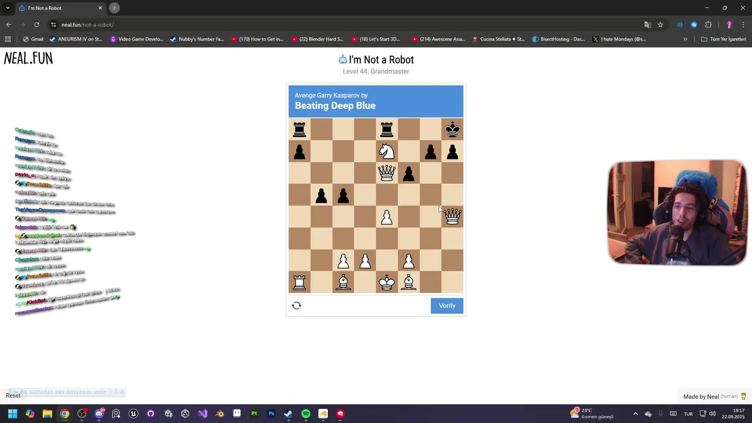
Task: Open the Let's Start 3D... bookmark
Action: (x=376, y=39)
